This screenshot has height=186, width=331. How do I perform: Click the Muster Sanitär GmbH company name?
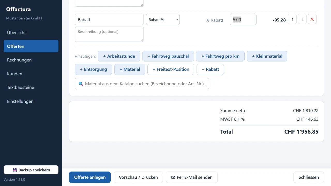click(x=24, y=18)
